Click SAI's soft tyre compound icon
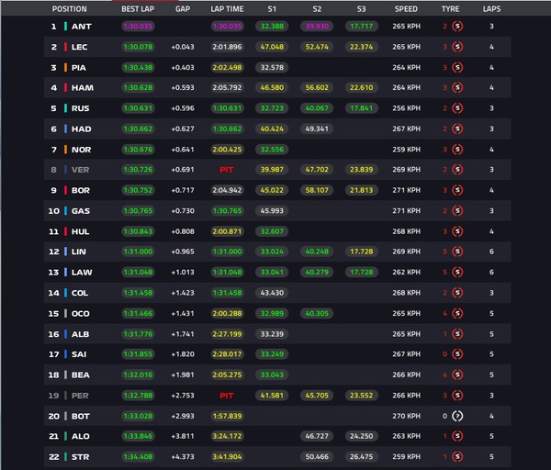Image resolution: width=551 pixels, height=470 pixels. 457,353
